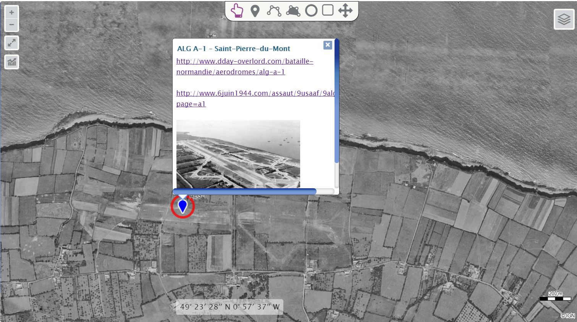The width and height of the screenshot is (577, 322).
Task: Zoom out with the minus button
Action: [11, 25]
